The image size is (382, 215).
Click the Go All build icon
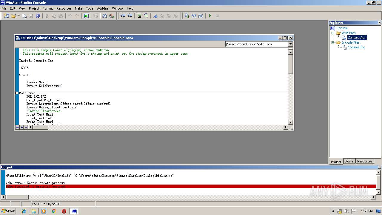(x=201, y=16)
